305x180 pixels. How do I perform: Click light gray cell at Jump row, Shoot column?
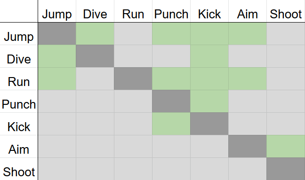tap(286, 34)
